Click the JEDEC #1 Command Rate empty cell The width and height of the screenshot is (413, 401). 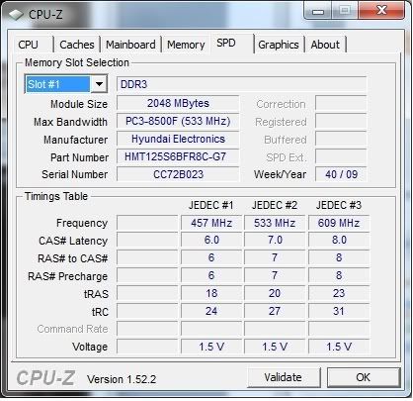[211, 329]
